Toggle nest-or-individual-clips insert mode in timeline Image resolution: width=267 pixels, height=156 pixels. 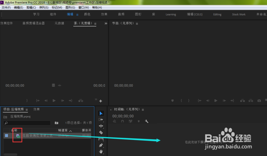(x=115, y=121)
